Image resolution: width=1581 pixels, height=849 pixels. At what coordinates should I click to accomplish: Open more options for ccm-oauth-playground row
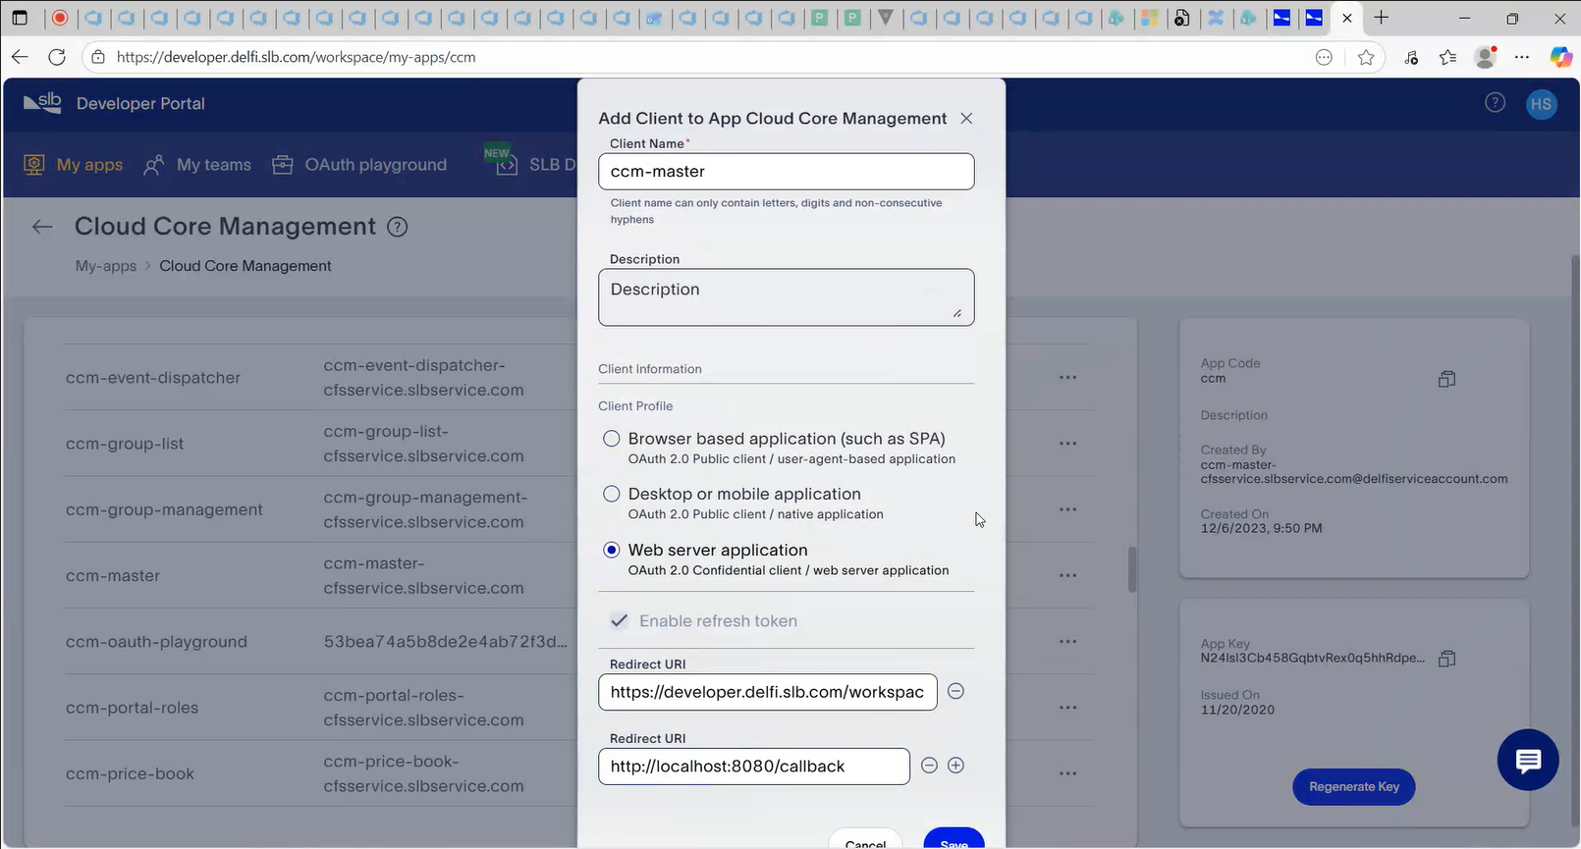coord(1068,642)
